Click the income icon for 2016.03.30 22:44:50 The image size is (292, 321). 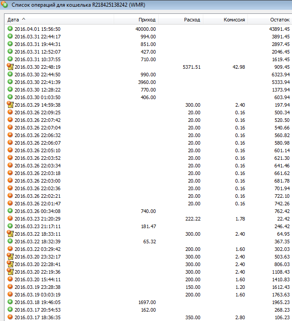click(x=10, y=74)
